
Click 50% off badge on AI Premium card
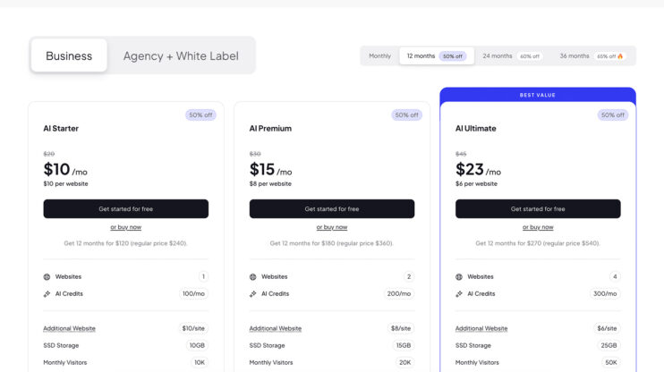click(x=406, y=115)
